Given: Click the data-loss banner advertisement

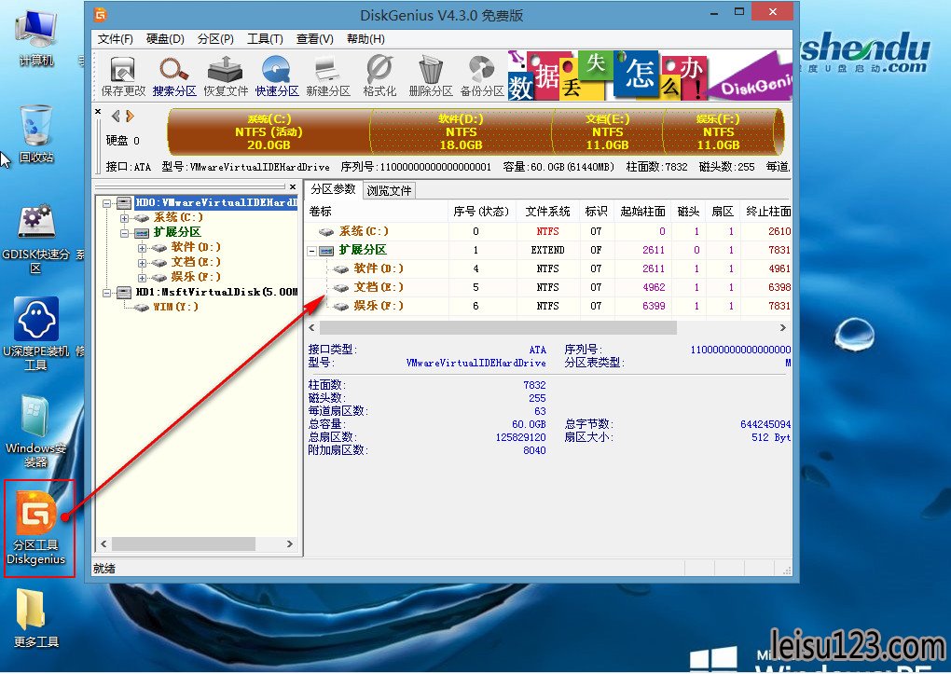Looking at the screenshot, I should click(x=649, y=76).
